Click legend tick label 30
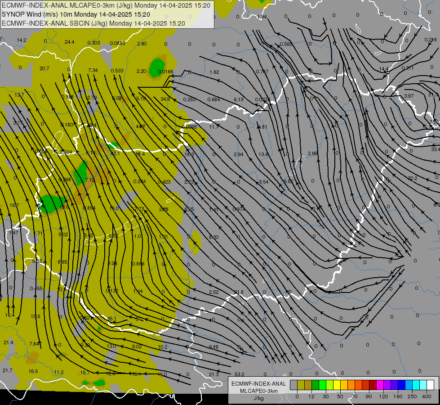Screen dimensions: 440x405 (326, 396)
